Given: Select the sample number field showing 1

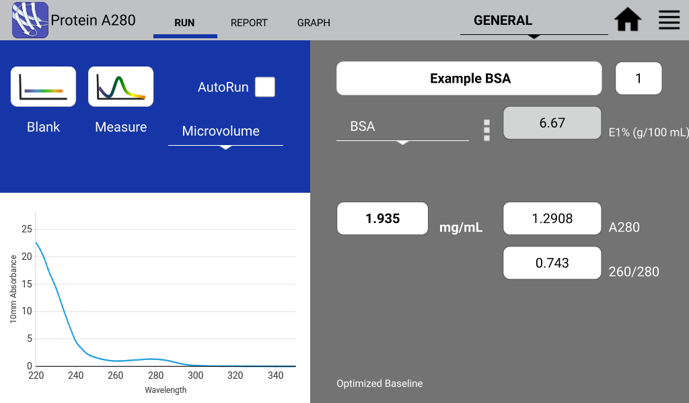Looking at the screenshot, I should [x=639, y=79].
